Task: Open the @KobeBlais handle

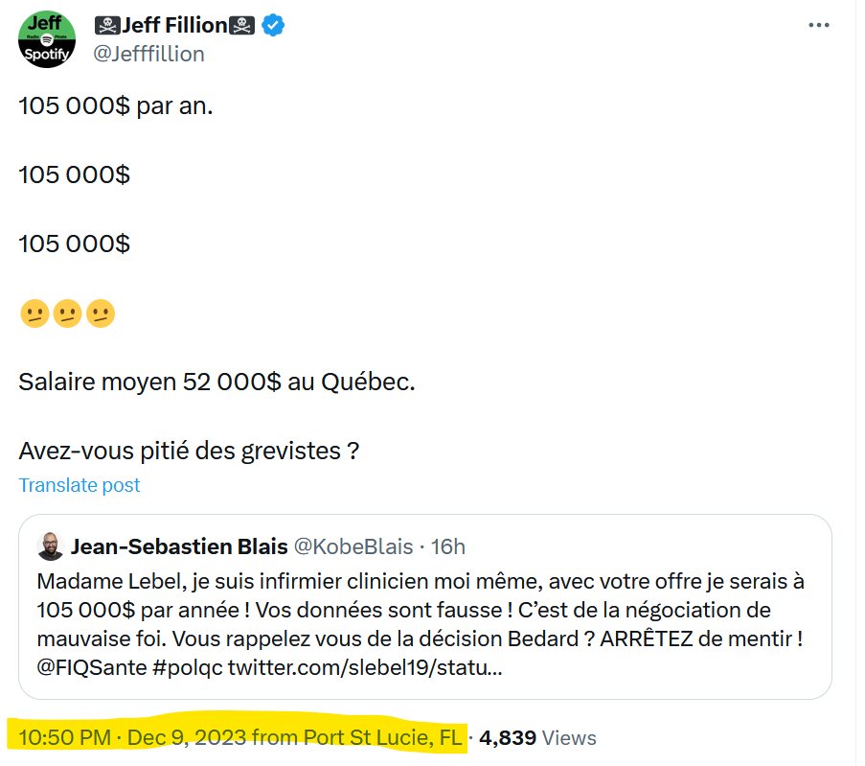Action: coord(353,546)
